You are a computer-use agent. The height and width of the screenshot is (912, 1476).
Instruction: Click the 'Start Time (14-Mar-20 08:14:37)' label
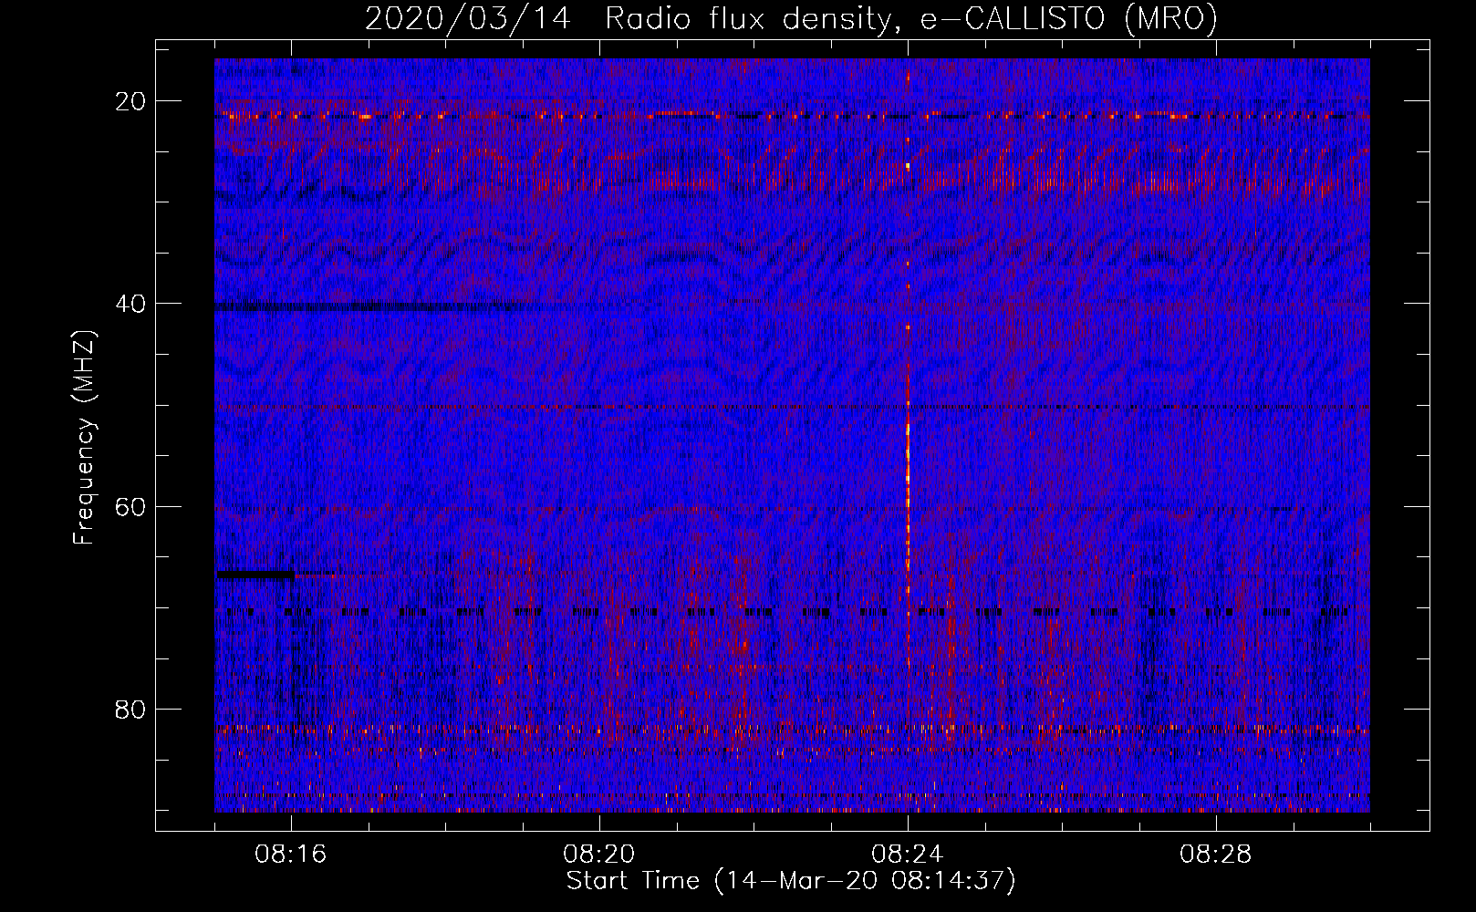point(791,881)
